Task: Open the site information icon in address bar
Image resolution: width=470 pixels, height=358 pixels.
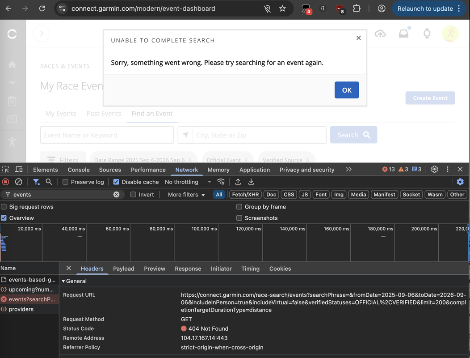Action: tap(62, 9)
